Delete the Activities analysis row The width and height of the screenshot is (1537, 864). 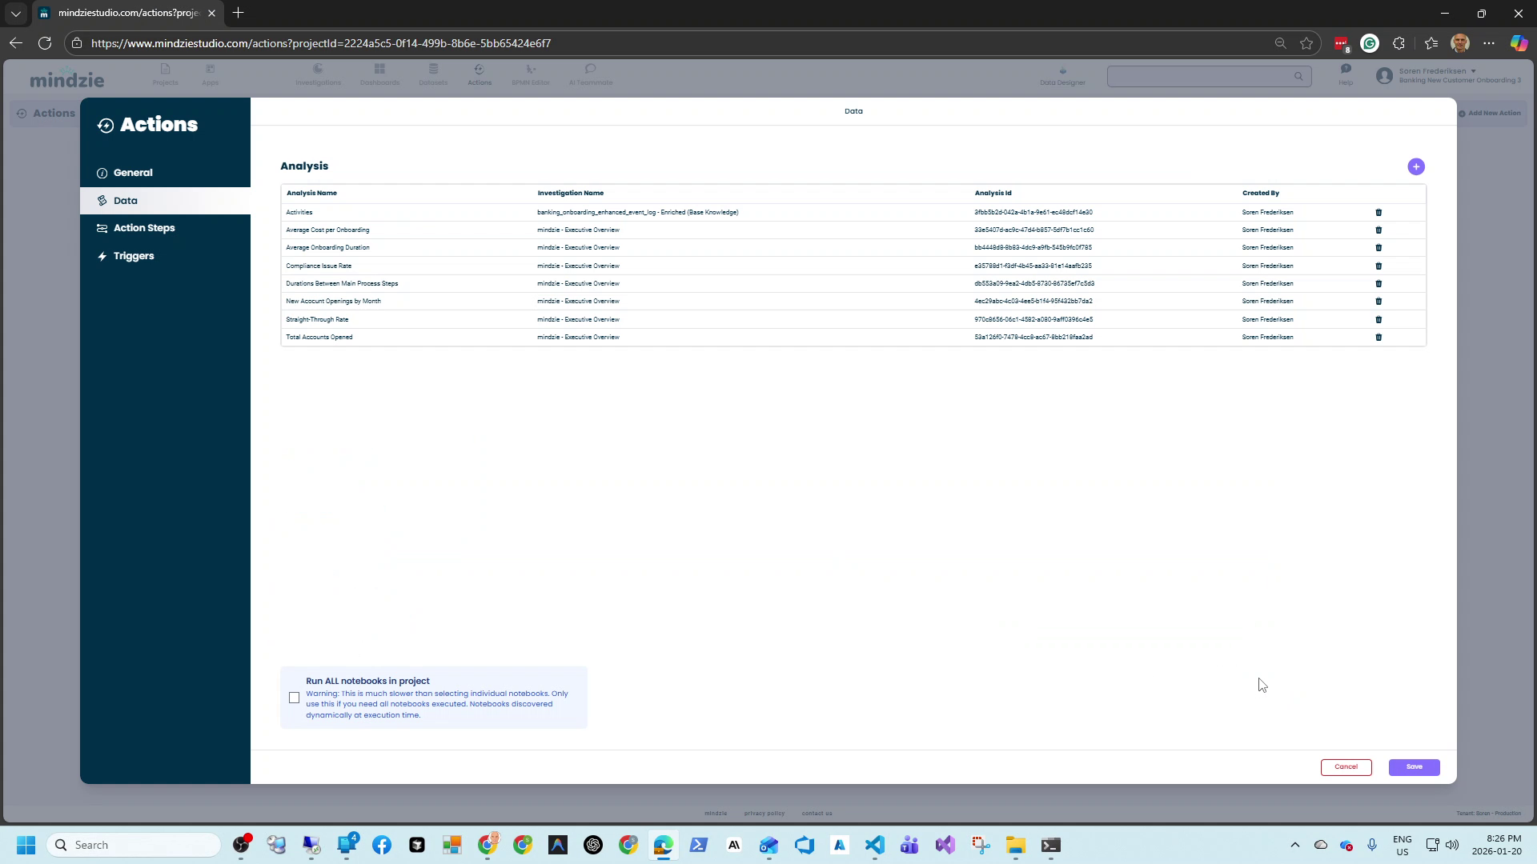click(x=1378, y=213)
